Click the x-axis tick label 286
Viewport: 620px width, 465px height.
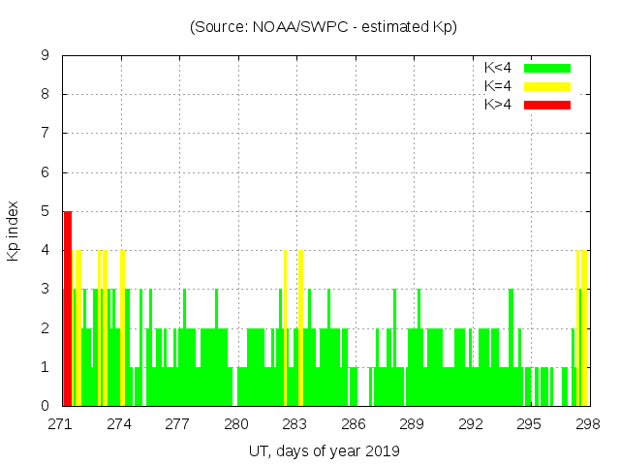point(354,424)
